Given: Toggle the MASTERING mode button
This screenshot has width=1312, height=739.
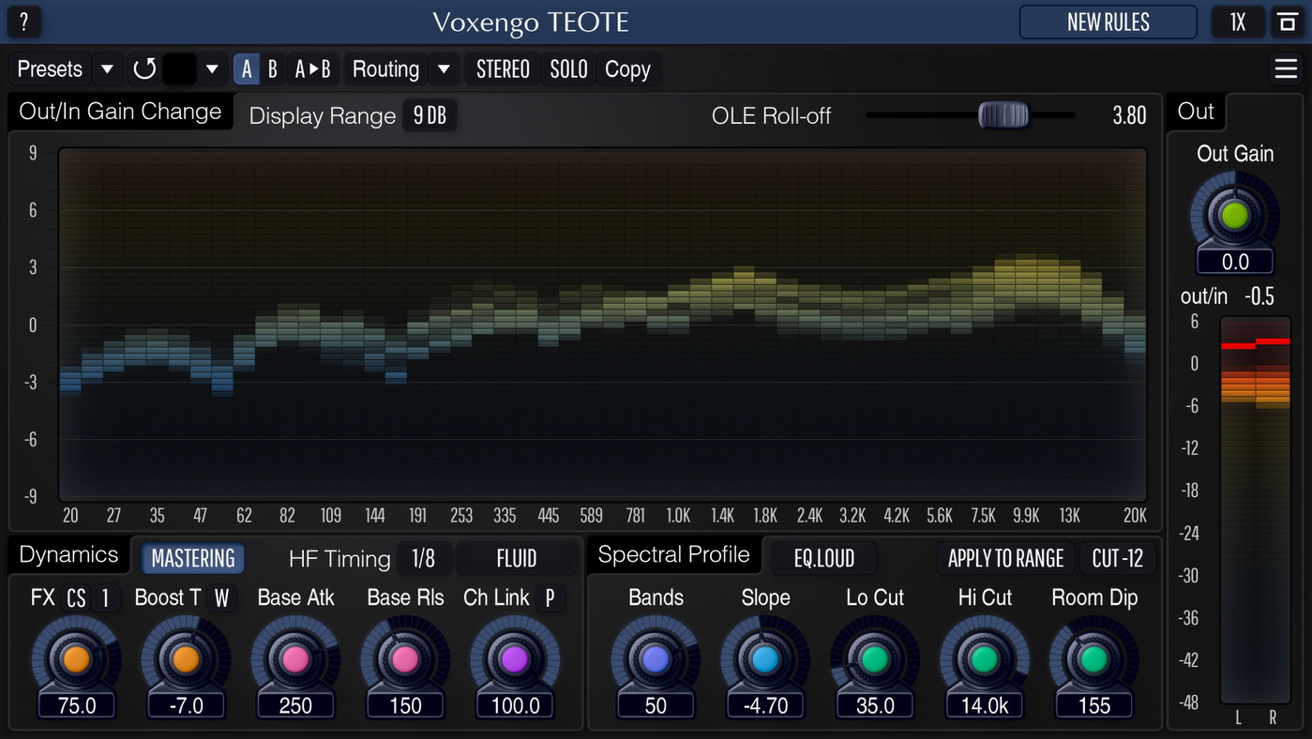Looking at the screenshot, I should (193, 558).
